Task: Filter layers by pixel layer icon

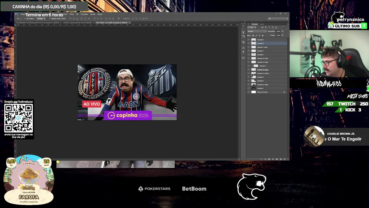Action: click(262, 27)
